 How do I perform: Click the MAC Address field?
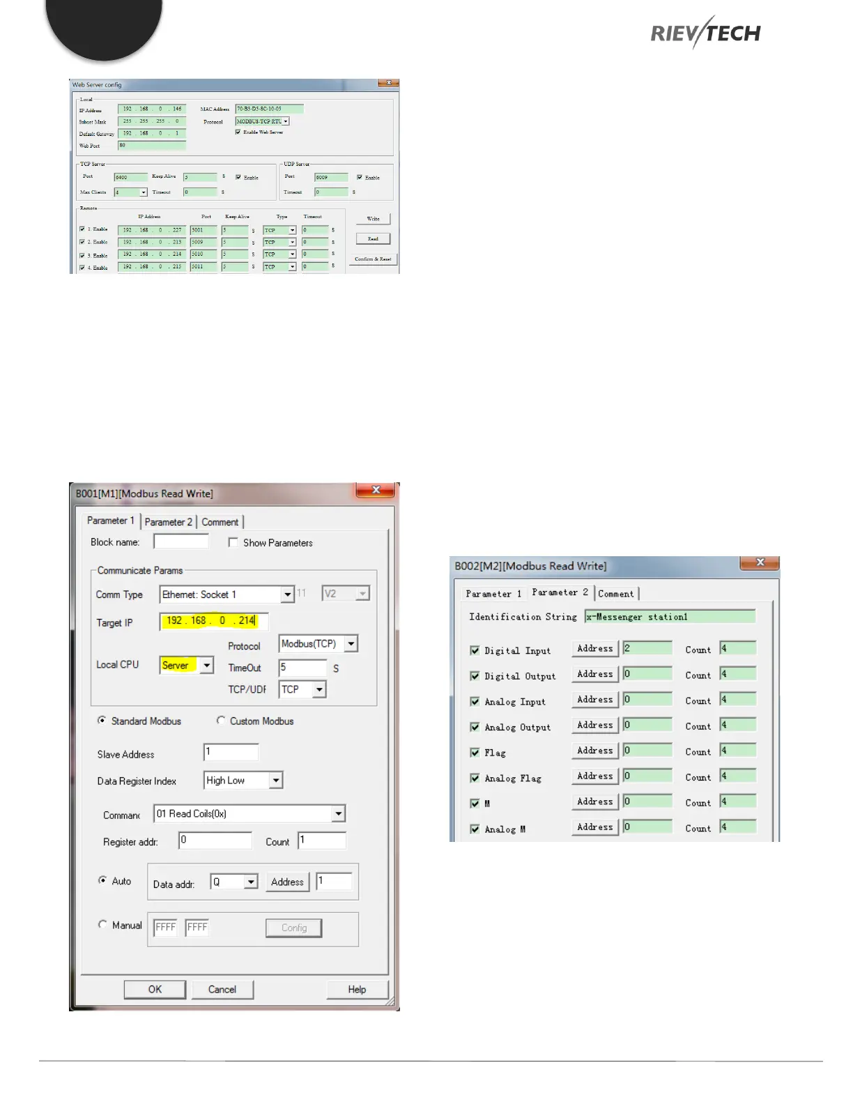coord(269,109)
